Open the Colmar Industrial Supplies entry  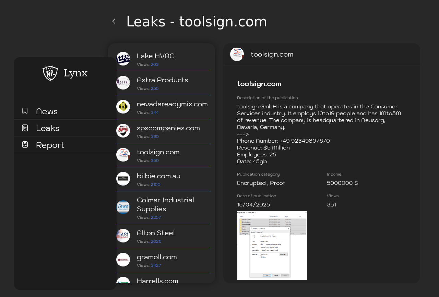[x=164, y=207]
